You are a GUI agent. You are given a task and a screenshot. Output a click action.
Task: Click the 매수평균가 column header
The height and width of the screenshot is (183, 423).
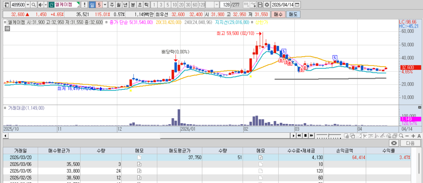[x=59, y=151]
